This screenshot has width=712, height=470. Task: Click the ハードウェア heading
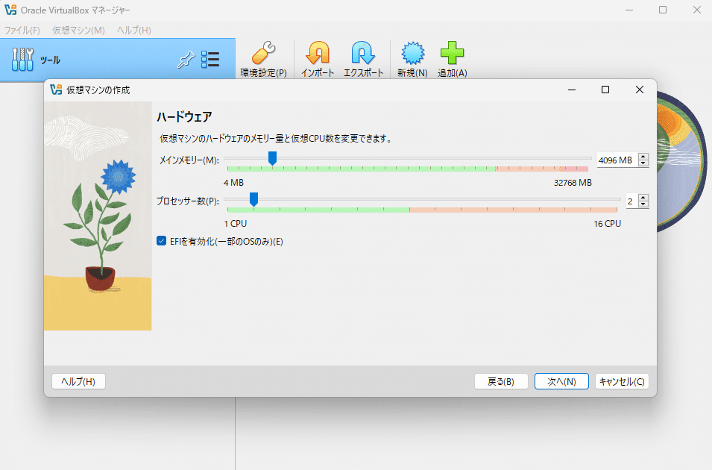[x=184, y=117]
